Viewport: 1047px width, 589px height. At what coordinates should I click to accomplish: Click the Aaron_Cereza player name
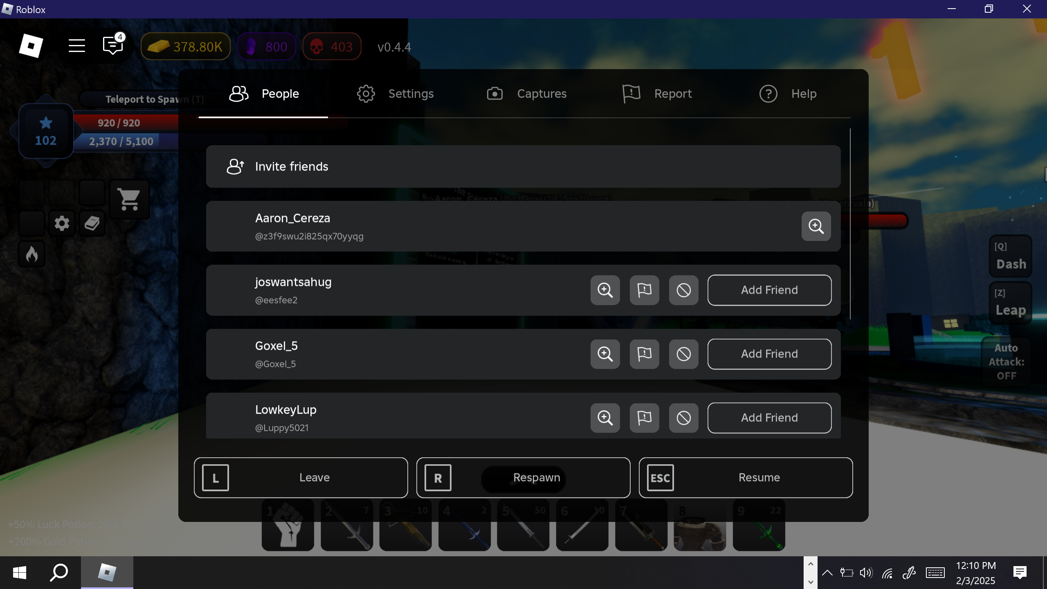click(292, 218)
